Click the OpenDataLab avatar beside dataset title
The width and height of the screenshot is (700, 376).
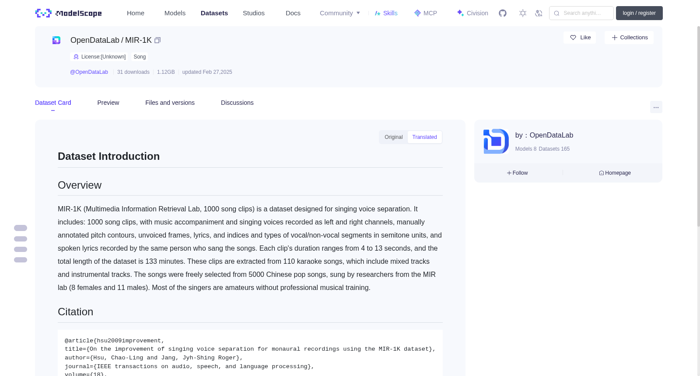pos(56,40)
